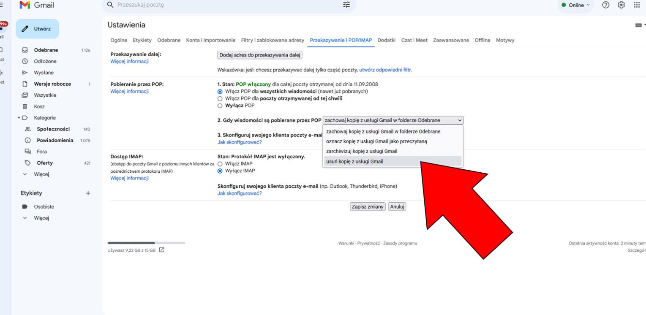The width and height of the screenshot is (646, 315).
Task: Switch to the Zaawansowane tab
Action: tap(451, 40)
